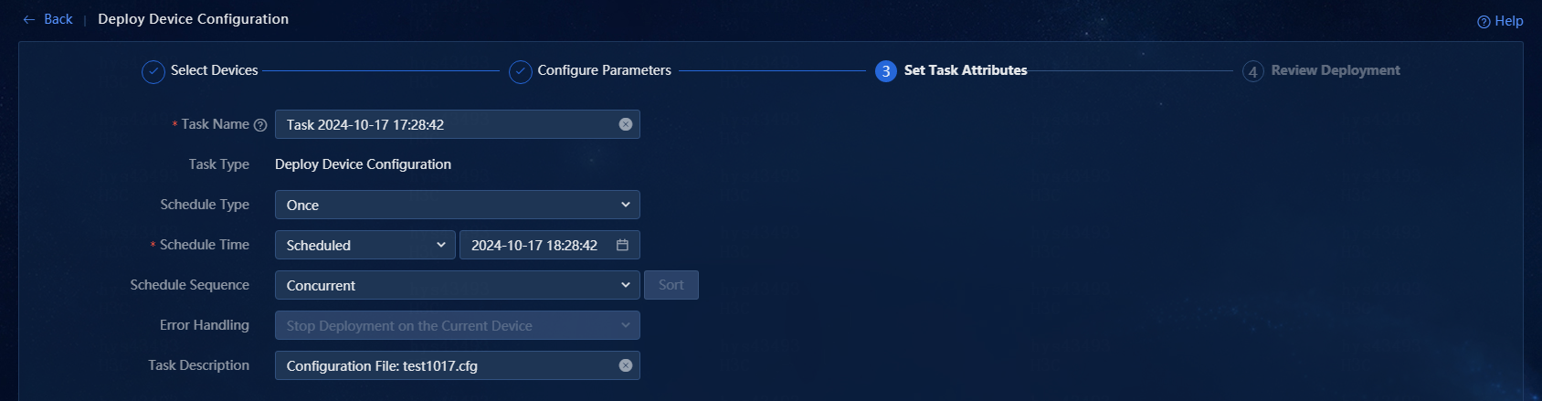Screen dimensions: 1542x401
Task: Click the schedule date-time input field
Action: (x=550, y=245)
